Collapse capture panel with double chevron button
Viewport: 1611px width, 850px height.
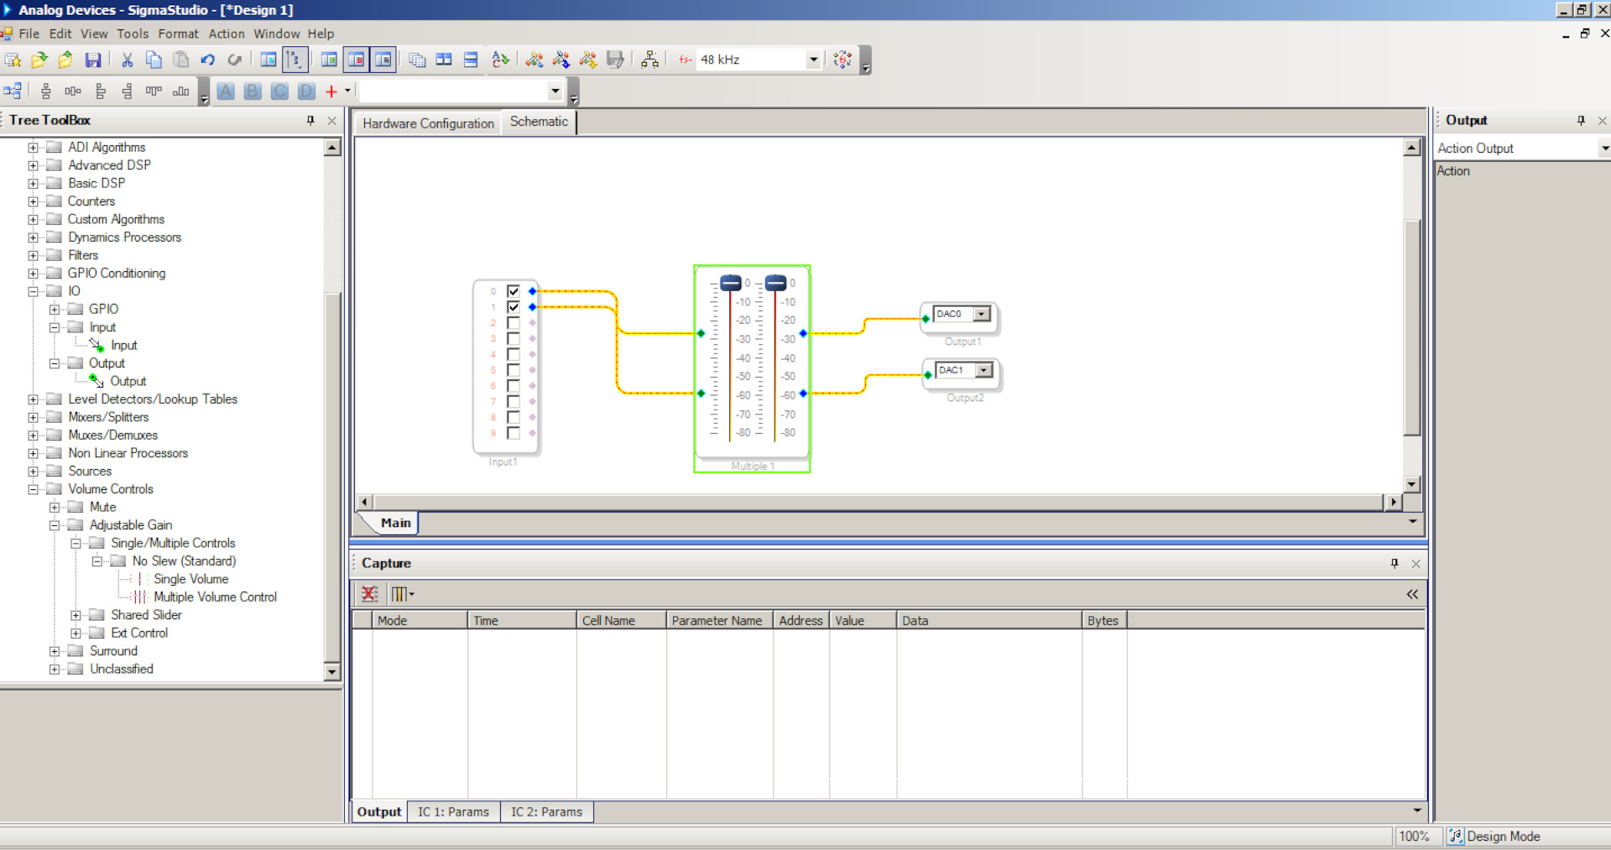point(1412,594)
